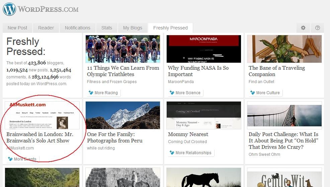Visit the Fitness and Frozen Grapes blog link
The height and width of the screenshot is (187, 330).
112,81
